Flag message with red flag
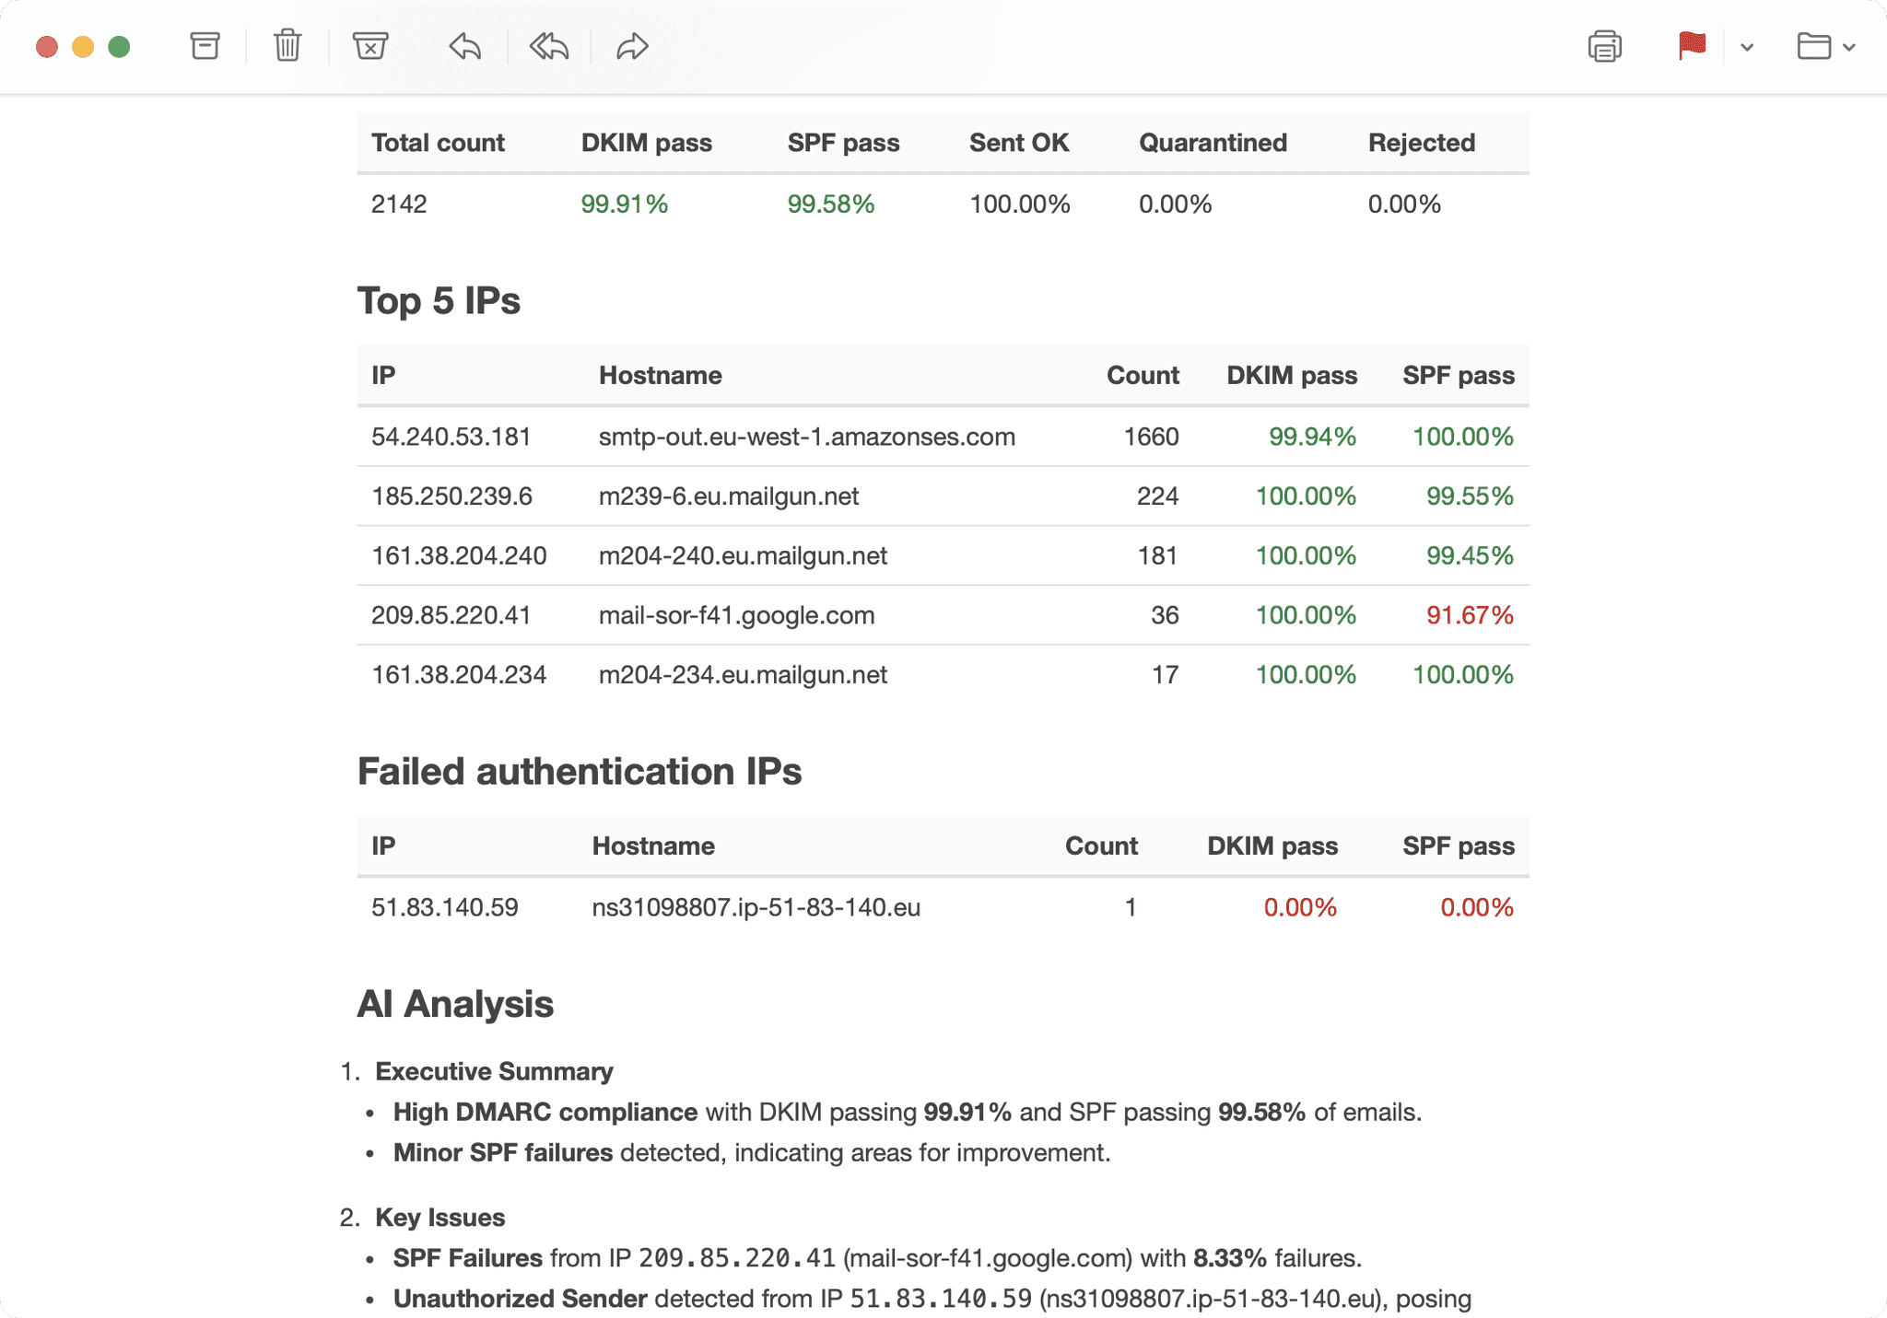This screenshot has width=1887, height=1318. [x=1692, y=46]
